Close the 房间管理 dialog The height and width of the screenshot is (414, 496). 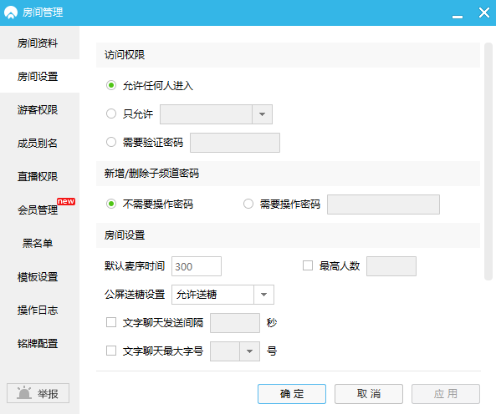(x=484, y=13)
